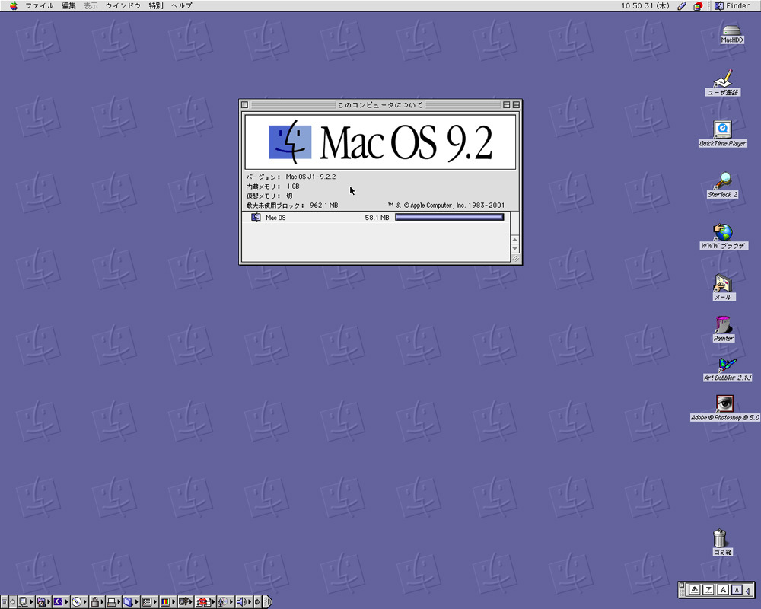Viewport: 761px width, 609px height.
Task: Click the scroll down arrow in About window
Action: click(515, 248)
